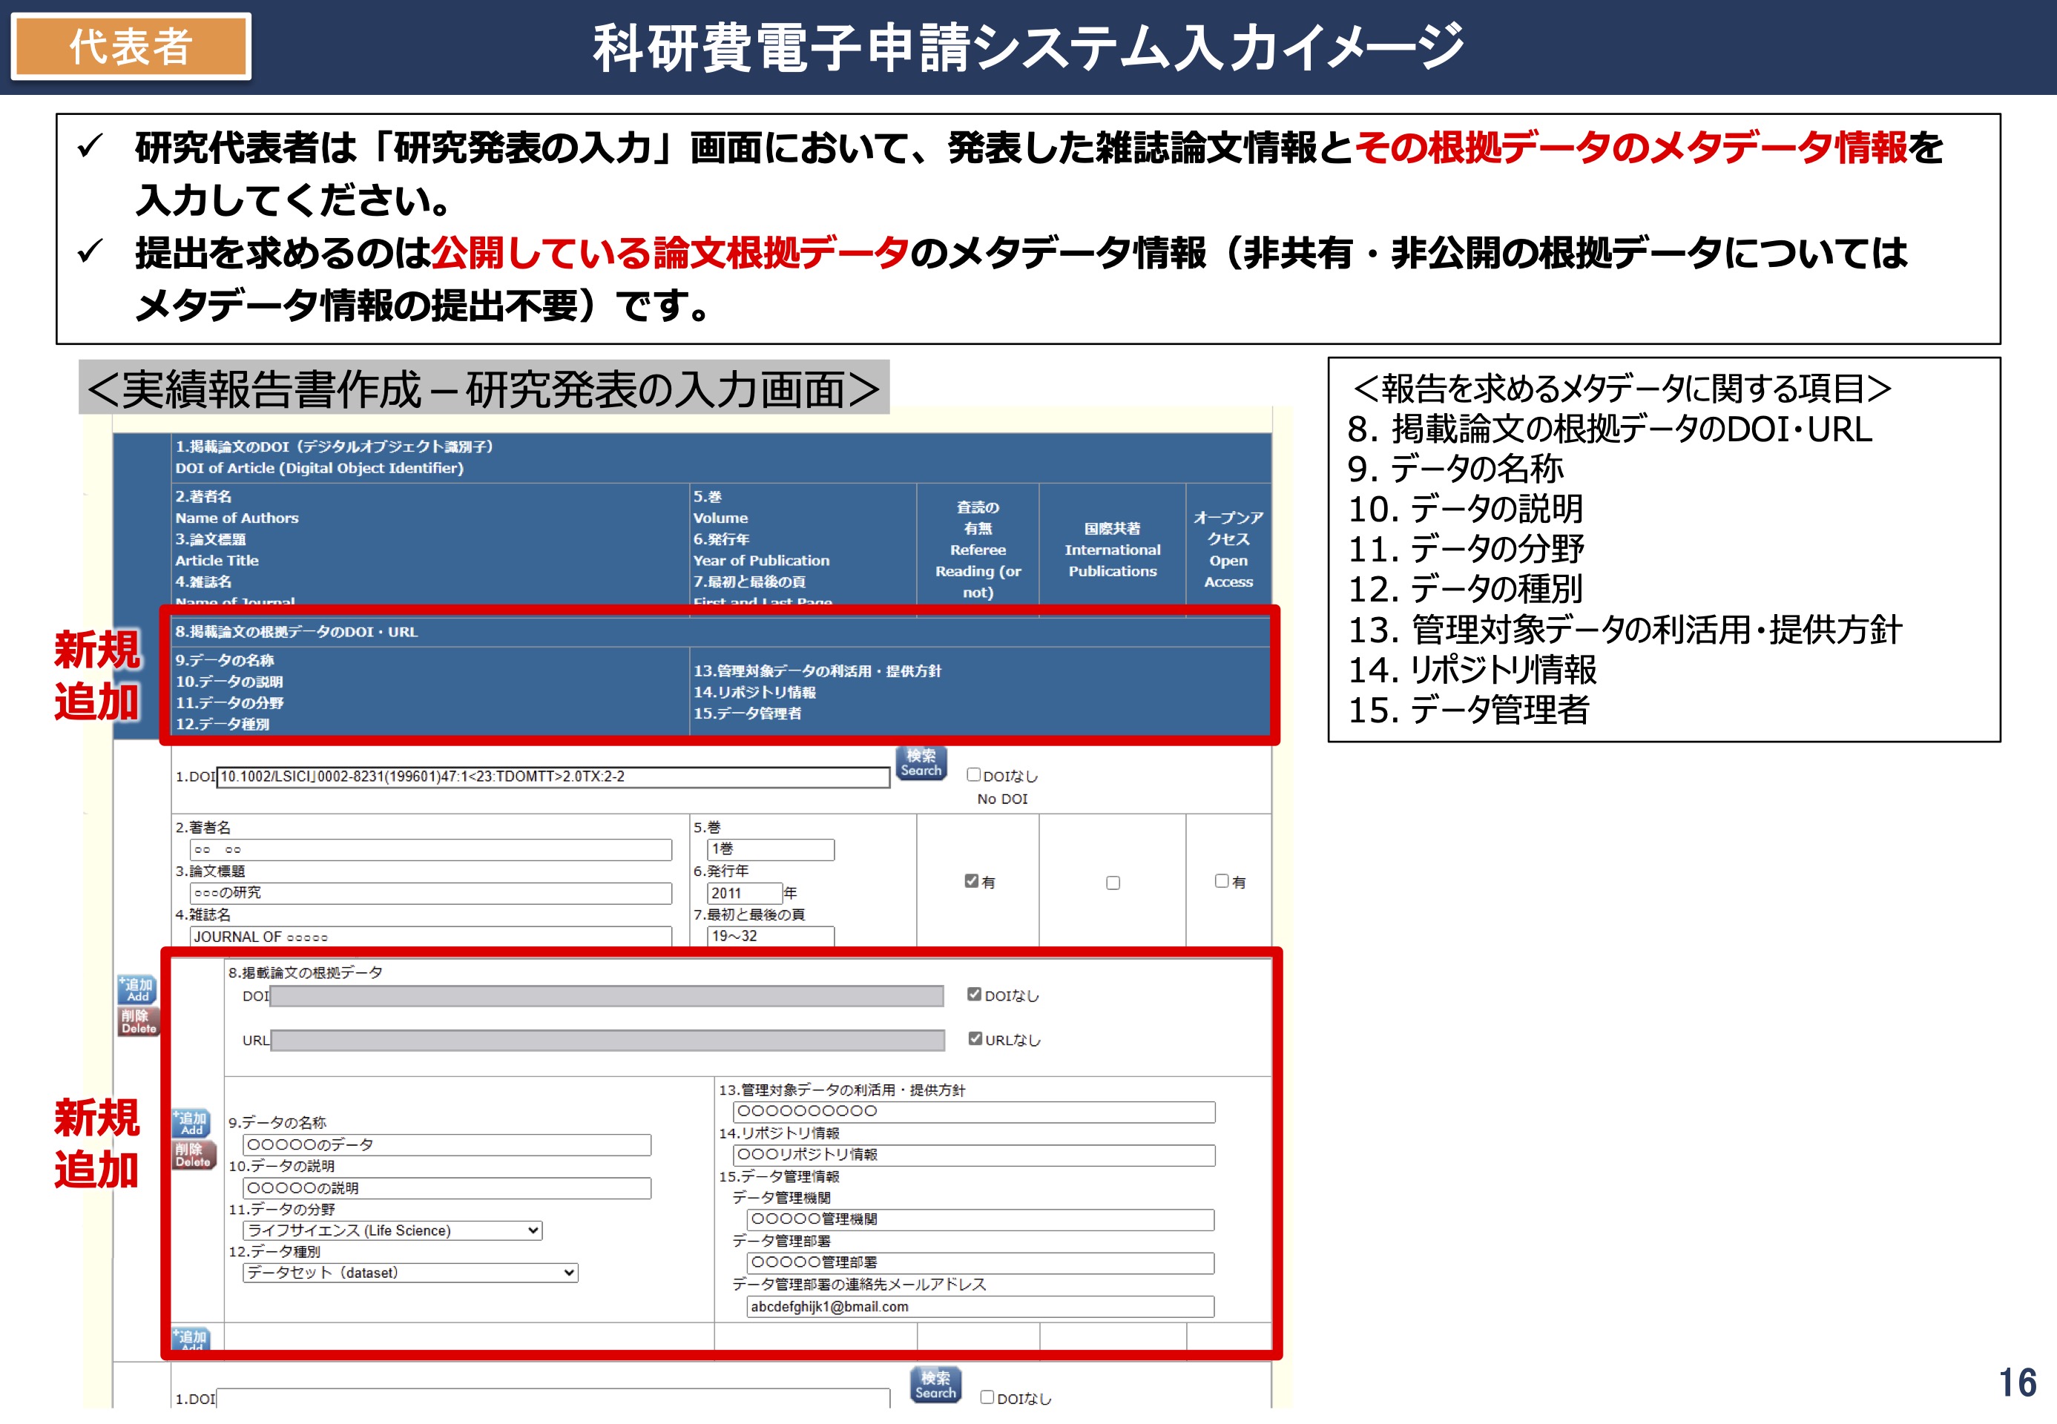Tick the DOIなし checkbox next to the filled article DOI

coord(974,774)
